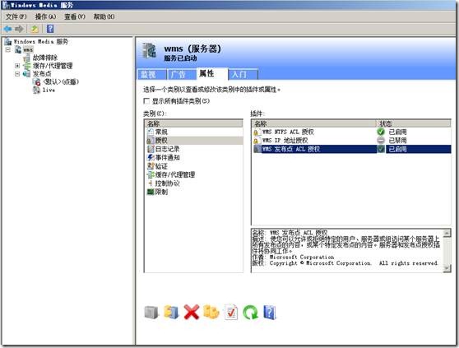Click the gray disable plugin icon
Image resolution: width=459 pixels, height=348 pixels.
[151, 313]
